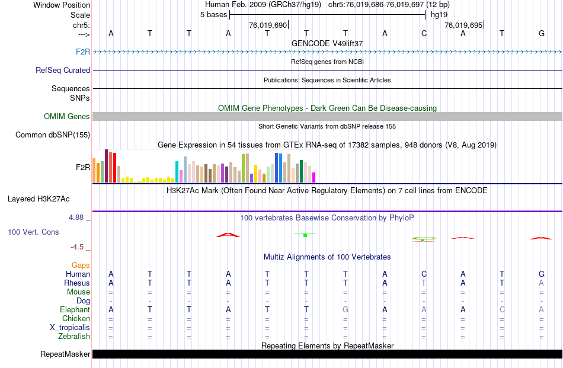The height and width of the screenshot is (368, 563).
Task: Click blue 'F2R' label of GENCODE track
Action: (x=83, y=52)
